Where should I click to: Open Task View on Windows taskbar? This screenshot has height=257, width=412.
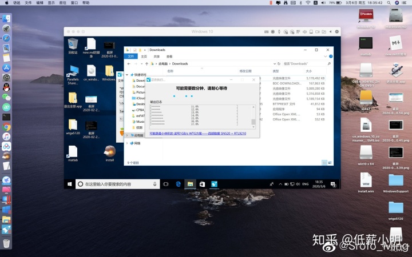coord(165,184)
